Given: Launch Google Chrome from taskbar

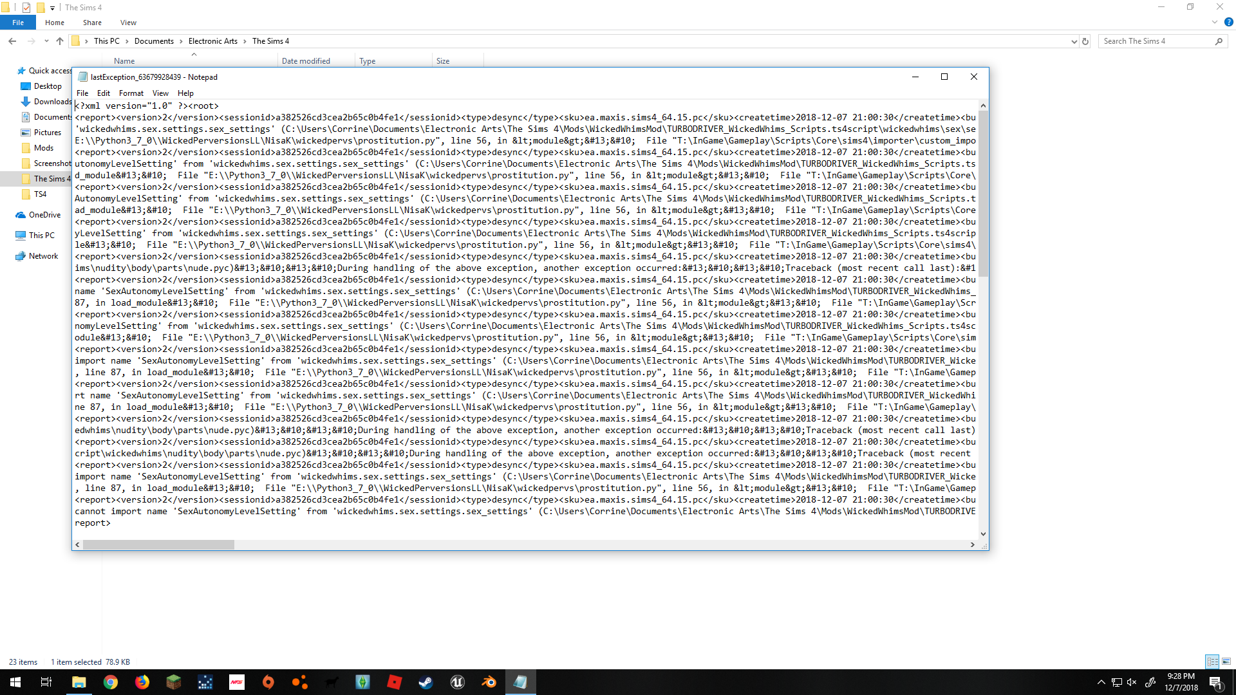Looking at the screenshot, I should 111,682.
